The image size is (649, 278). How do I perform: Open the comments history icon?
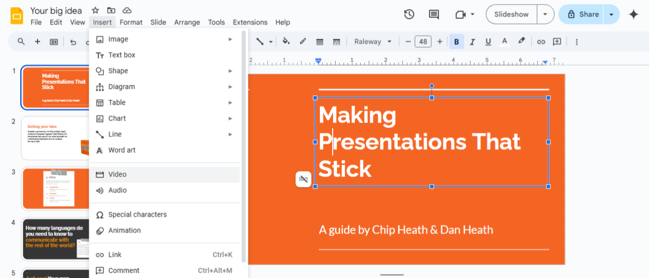point(434,14)
